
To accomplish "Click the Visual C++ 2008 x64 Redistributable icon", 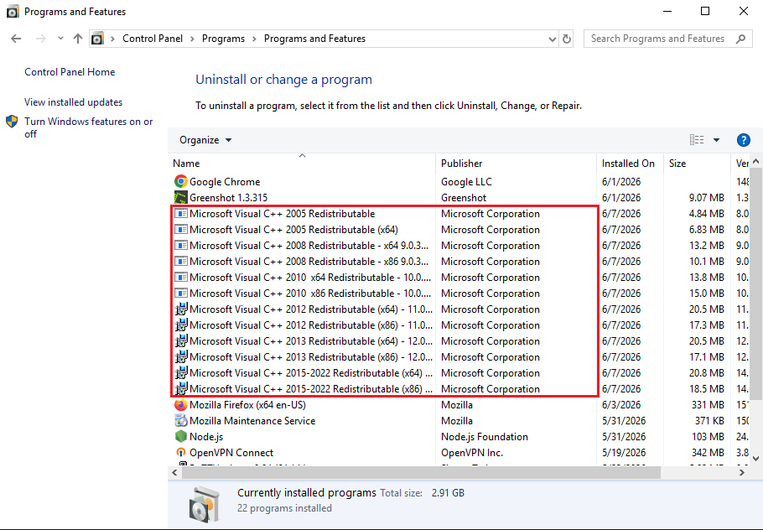I will (x=181, y=245).
